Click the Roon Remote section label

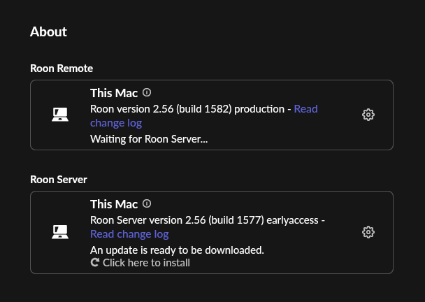(x=62, y=68)
